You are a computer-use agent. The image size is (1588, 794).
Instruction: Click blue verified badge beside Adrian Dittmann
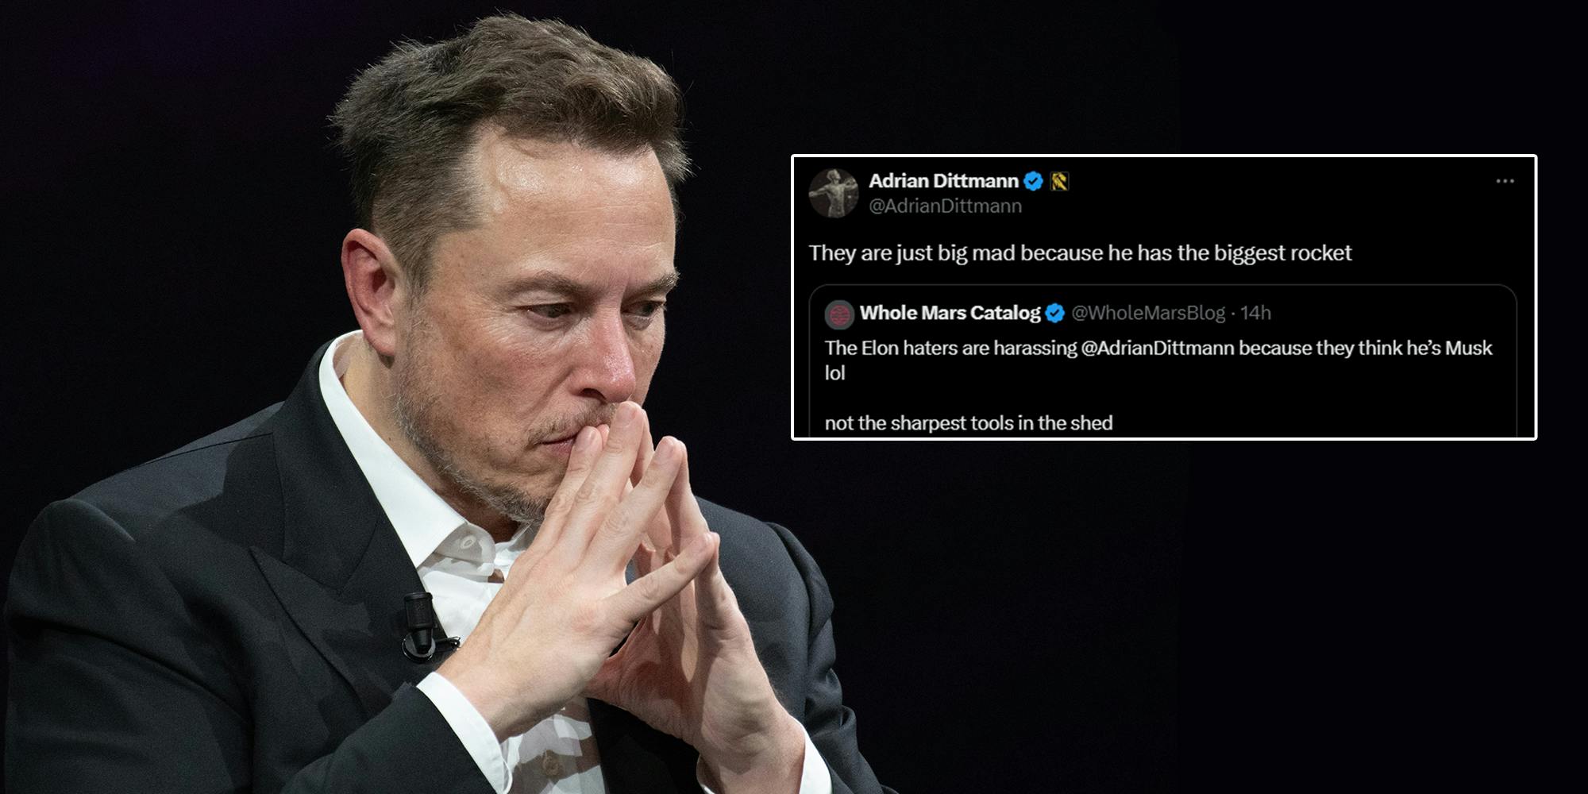click(x=1032, y=182)
